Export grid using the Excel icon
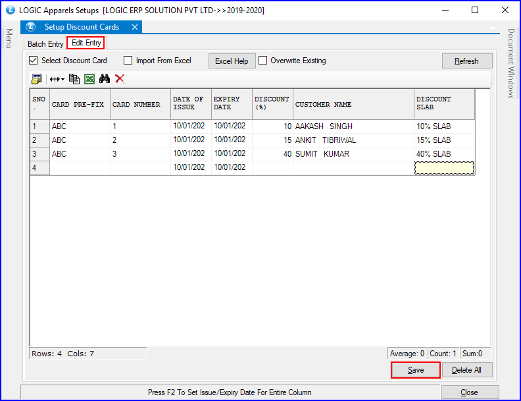Screen dimensions: 521x401 [89, 79]
